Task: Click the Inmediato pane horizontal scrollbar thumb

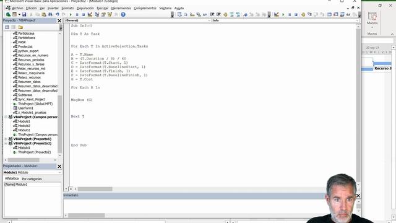Action: click(87, 216)
